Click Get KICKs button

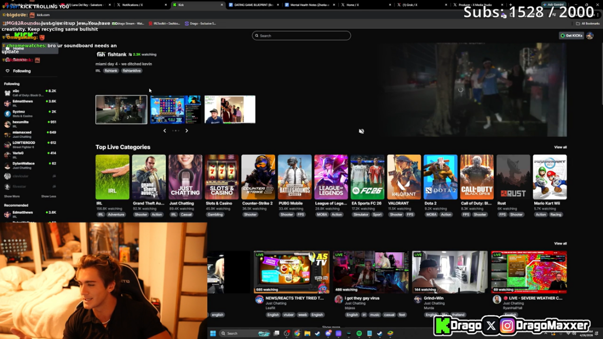pyautogui.click(x=572, y=36)
